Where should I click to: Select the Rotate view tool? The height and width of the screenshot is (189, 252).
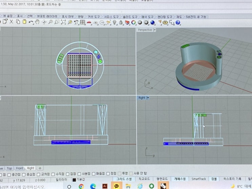(44, 22)
